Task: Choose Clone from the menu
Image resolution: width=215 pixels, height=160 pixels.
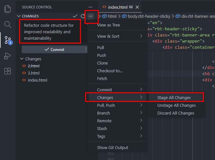Action: click(118, 63)
